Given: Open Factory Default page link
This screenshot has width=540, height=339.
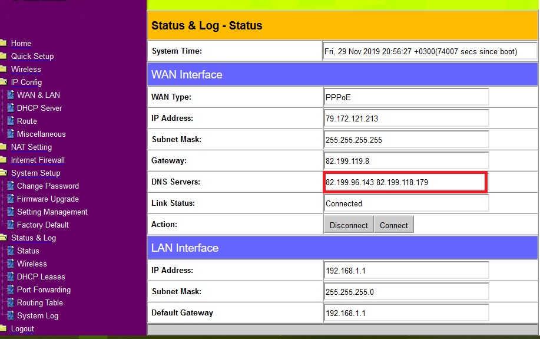Looking at the screenshot, I should click(x=43, y=225).
